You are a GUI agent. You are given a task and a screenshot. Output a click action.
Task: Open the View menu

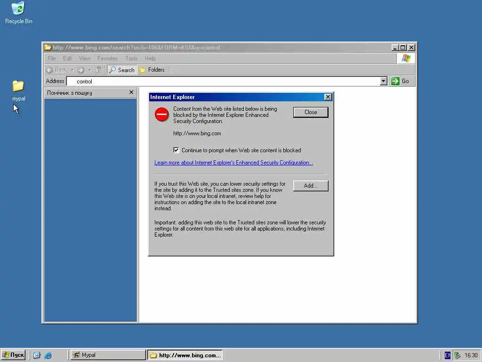(85, 58)
